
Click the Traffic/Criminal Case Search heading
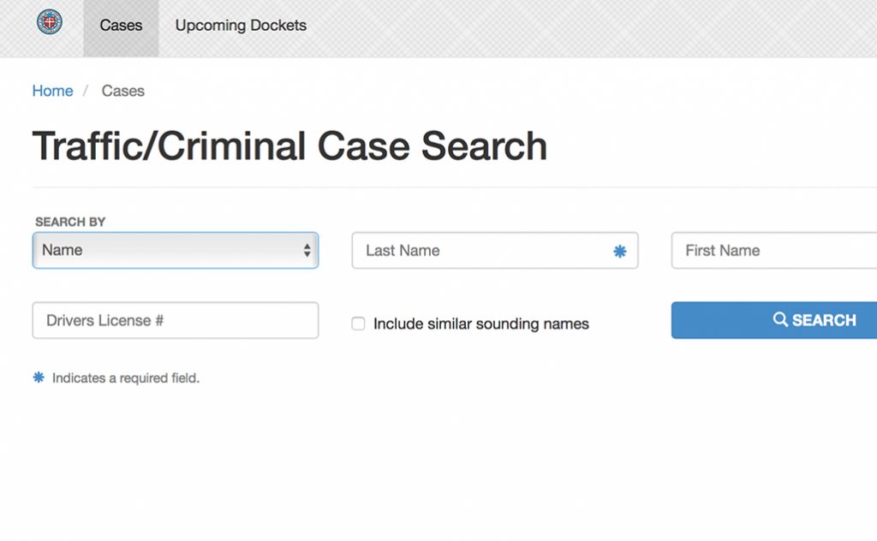point(289,146)
